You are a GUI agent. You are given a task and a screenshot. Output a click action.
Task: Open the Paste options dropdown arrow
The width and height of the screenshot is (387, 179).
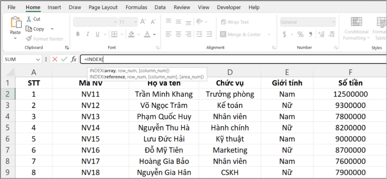(15, 38)
